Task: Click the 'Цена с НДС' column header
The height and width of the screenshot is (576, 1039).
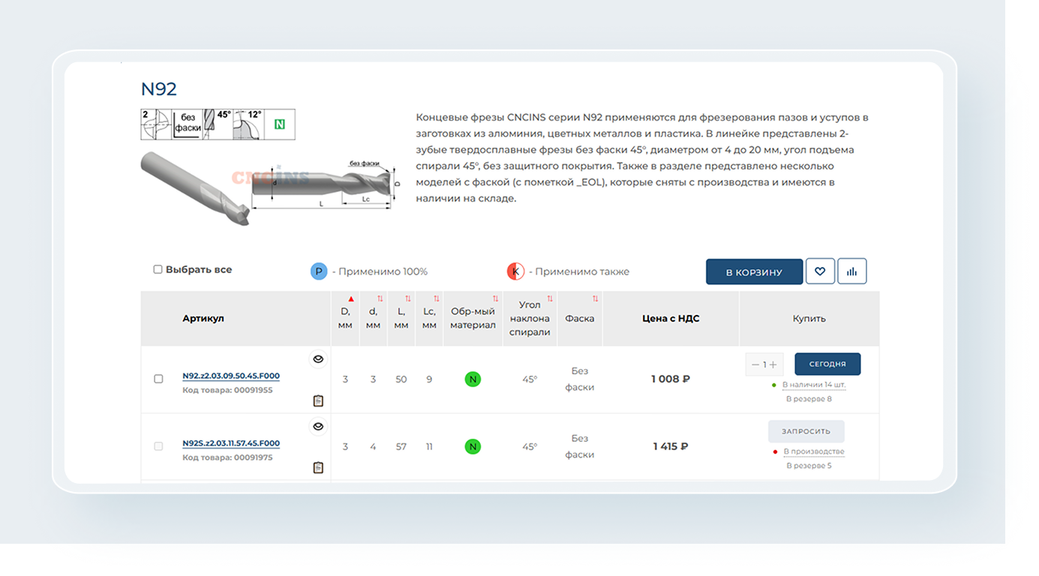Action: click(x=671, y=319)
